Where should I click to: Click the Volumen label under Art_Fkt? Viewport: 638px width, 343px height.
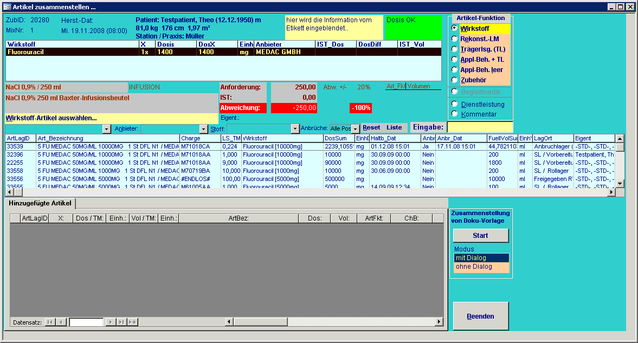pos(418,86)
